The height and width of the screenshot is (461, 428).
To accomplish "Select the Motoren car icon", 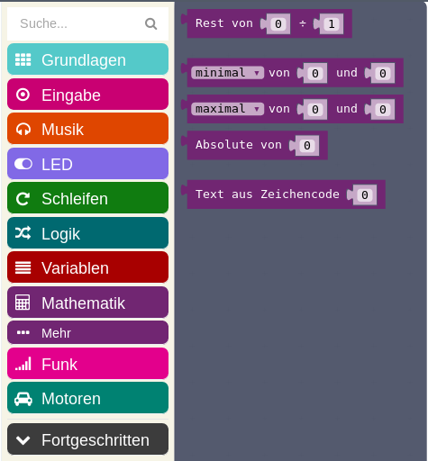I will point(23,399).
